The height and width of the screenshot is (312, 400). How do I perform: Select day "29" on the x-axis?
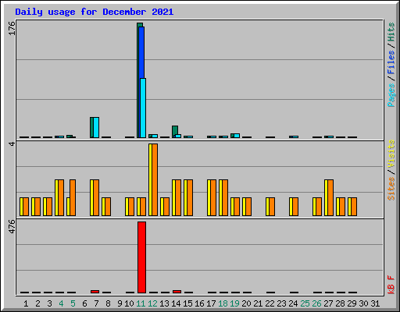(x=352, y=303)
